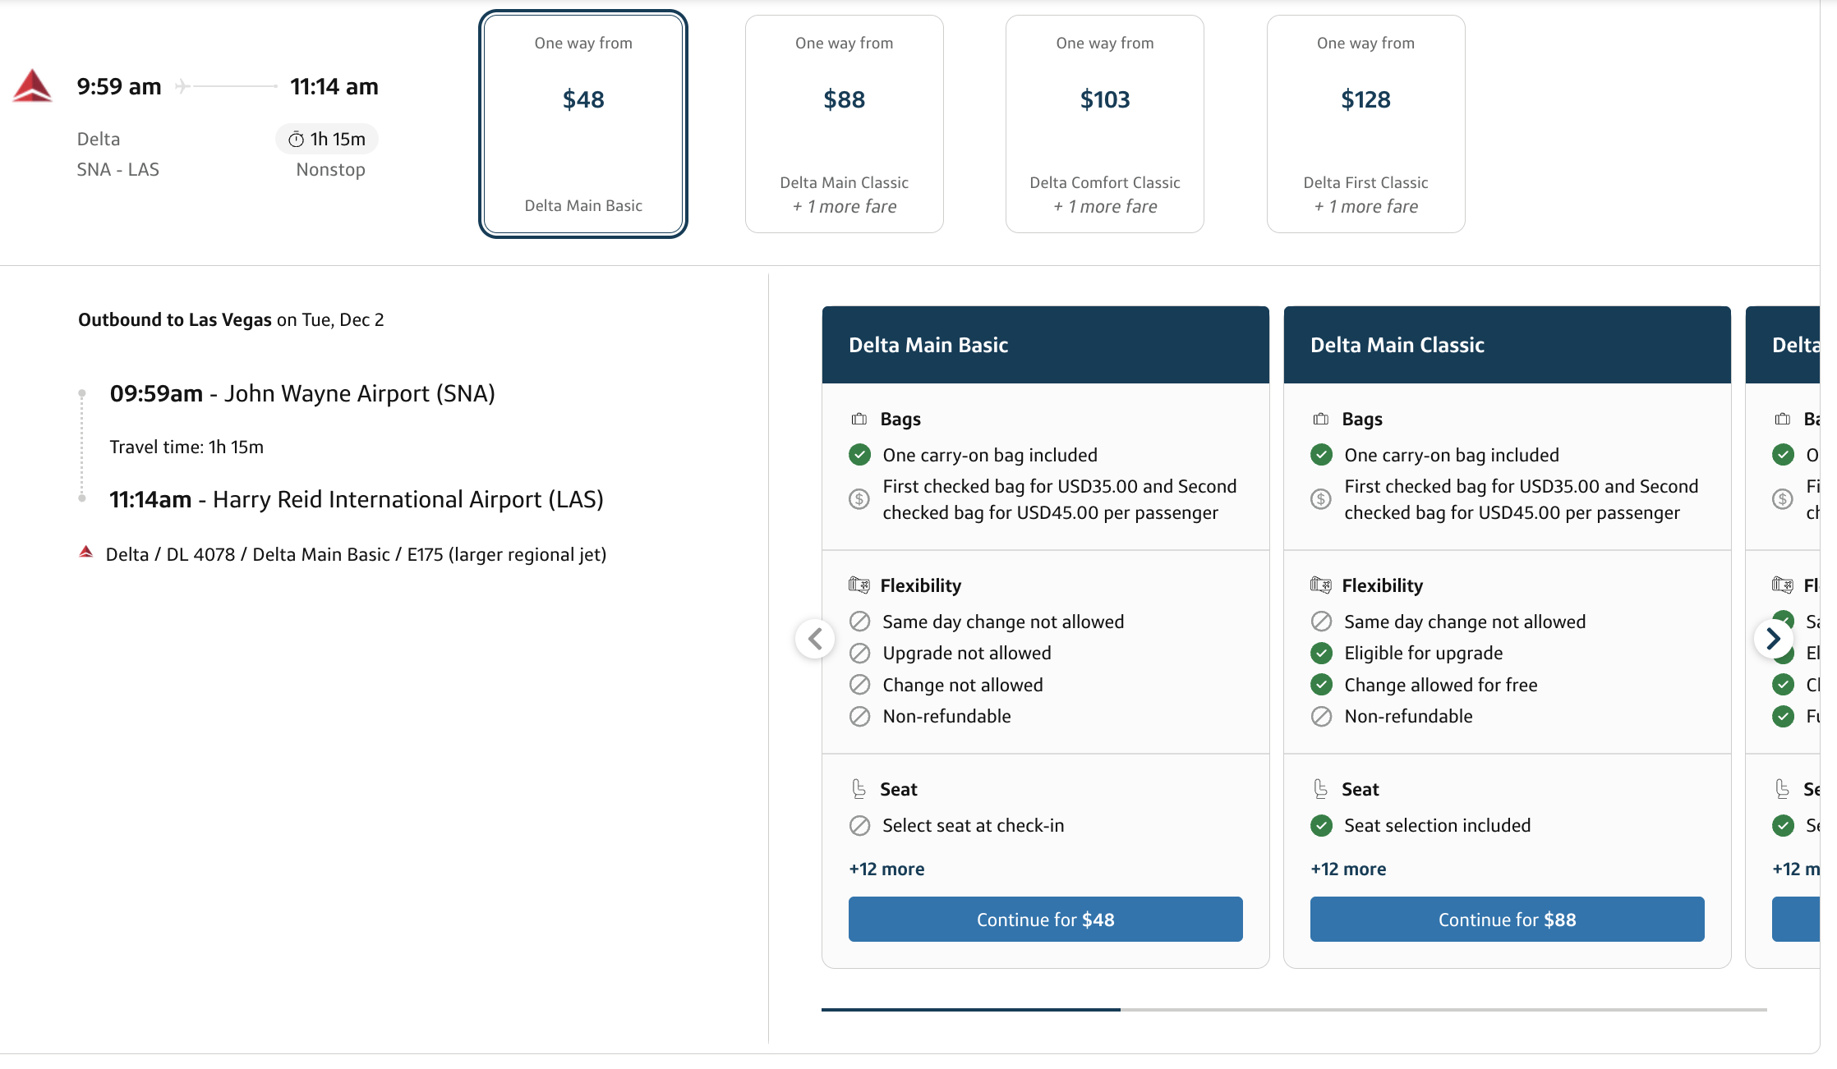This screenshot has height=1069, width=1837.
Task: Click not-allowed icon for Non-refundable in Main Classic
Action: click(1321, 717)
